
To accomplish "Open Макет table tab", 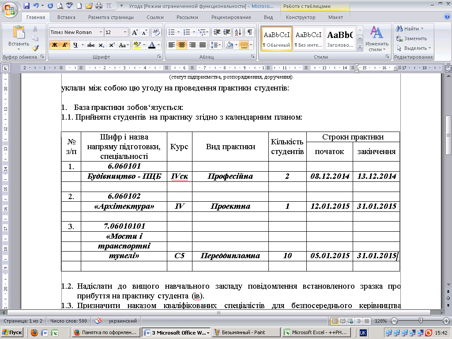I will coord(335,17).
